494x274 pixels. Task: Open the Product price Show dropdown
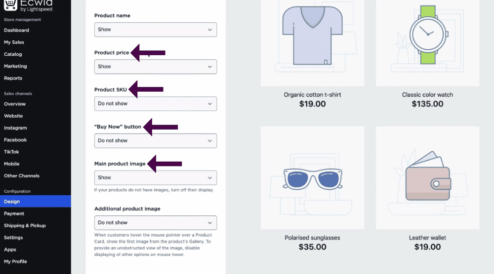(155, 67)
